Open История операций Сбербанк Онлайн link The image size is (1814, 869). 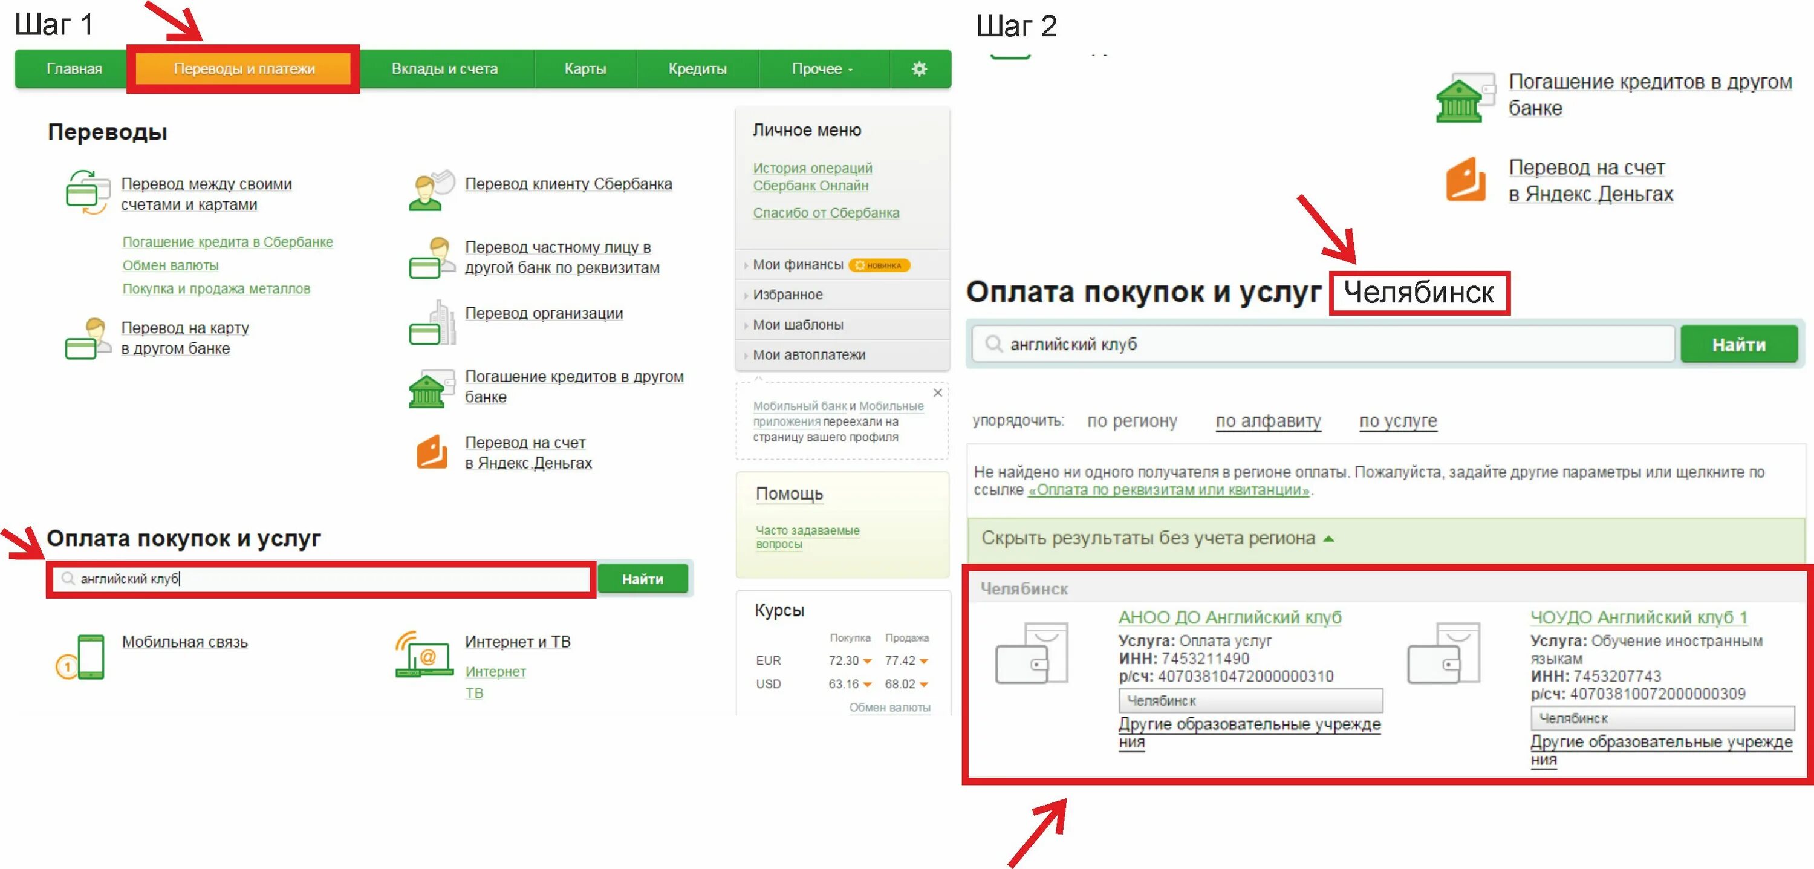pos(813,177)
